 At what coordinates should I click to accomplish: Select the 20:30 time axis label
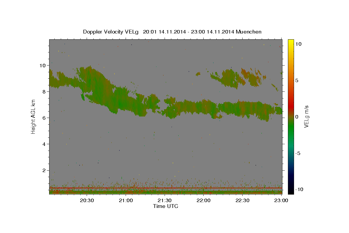coord(87,200)
